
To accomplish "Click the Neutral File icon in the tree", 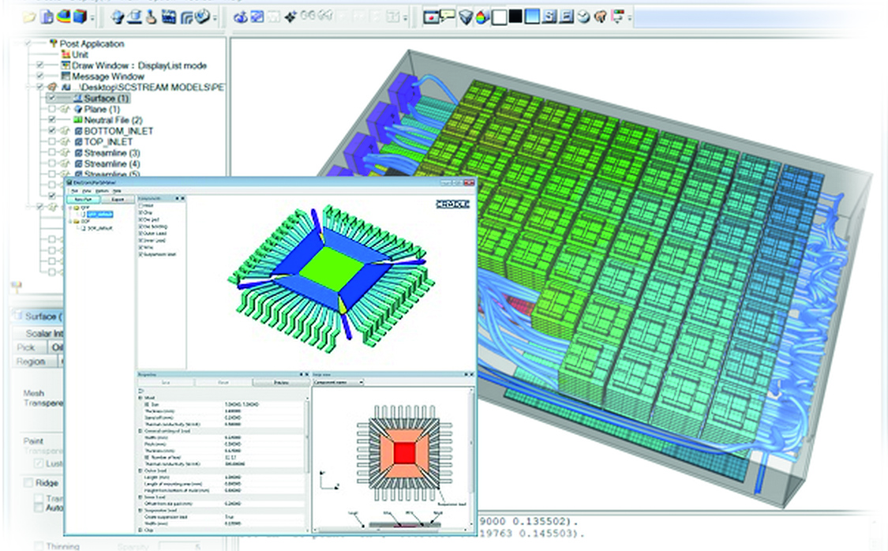I will (78, 120).
